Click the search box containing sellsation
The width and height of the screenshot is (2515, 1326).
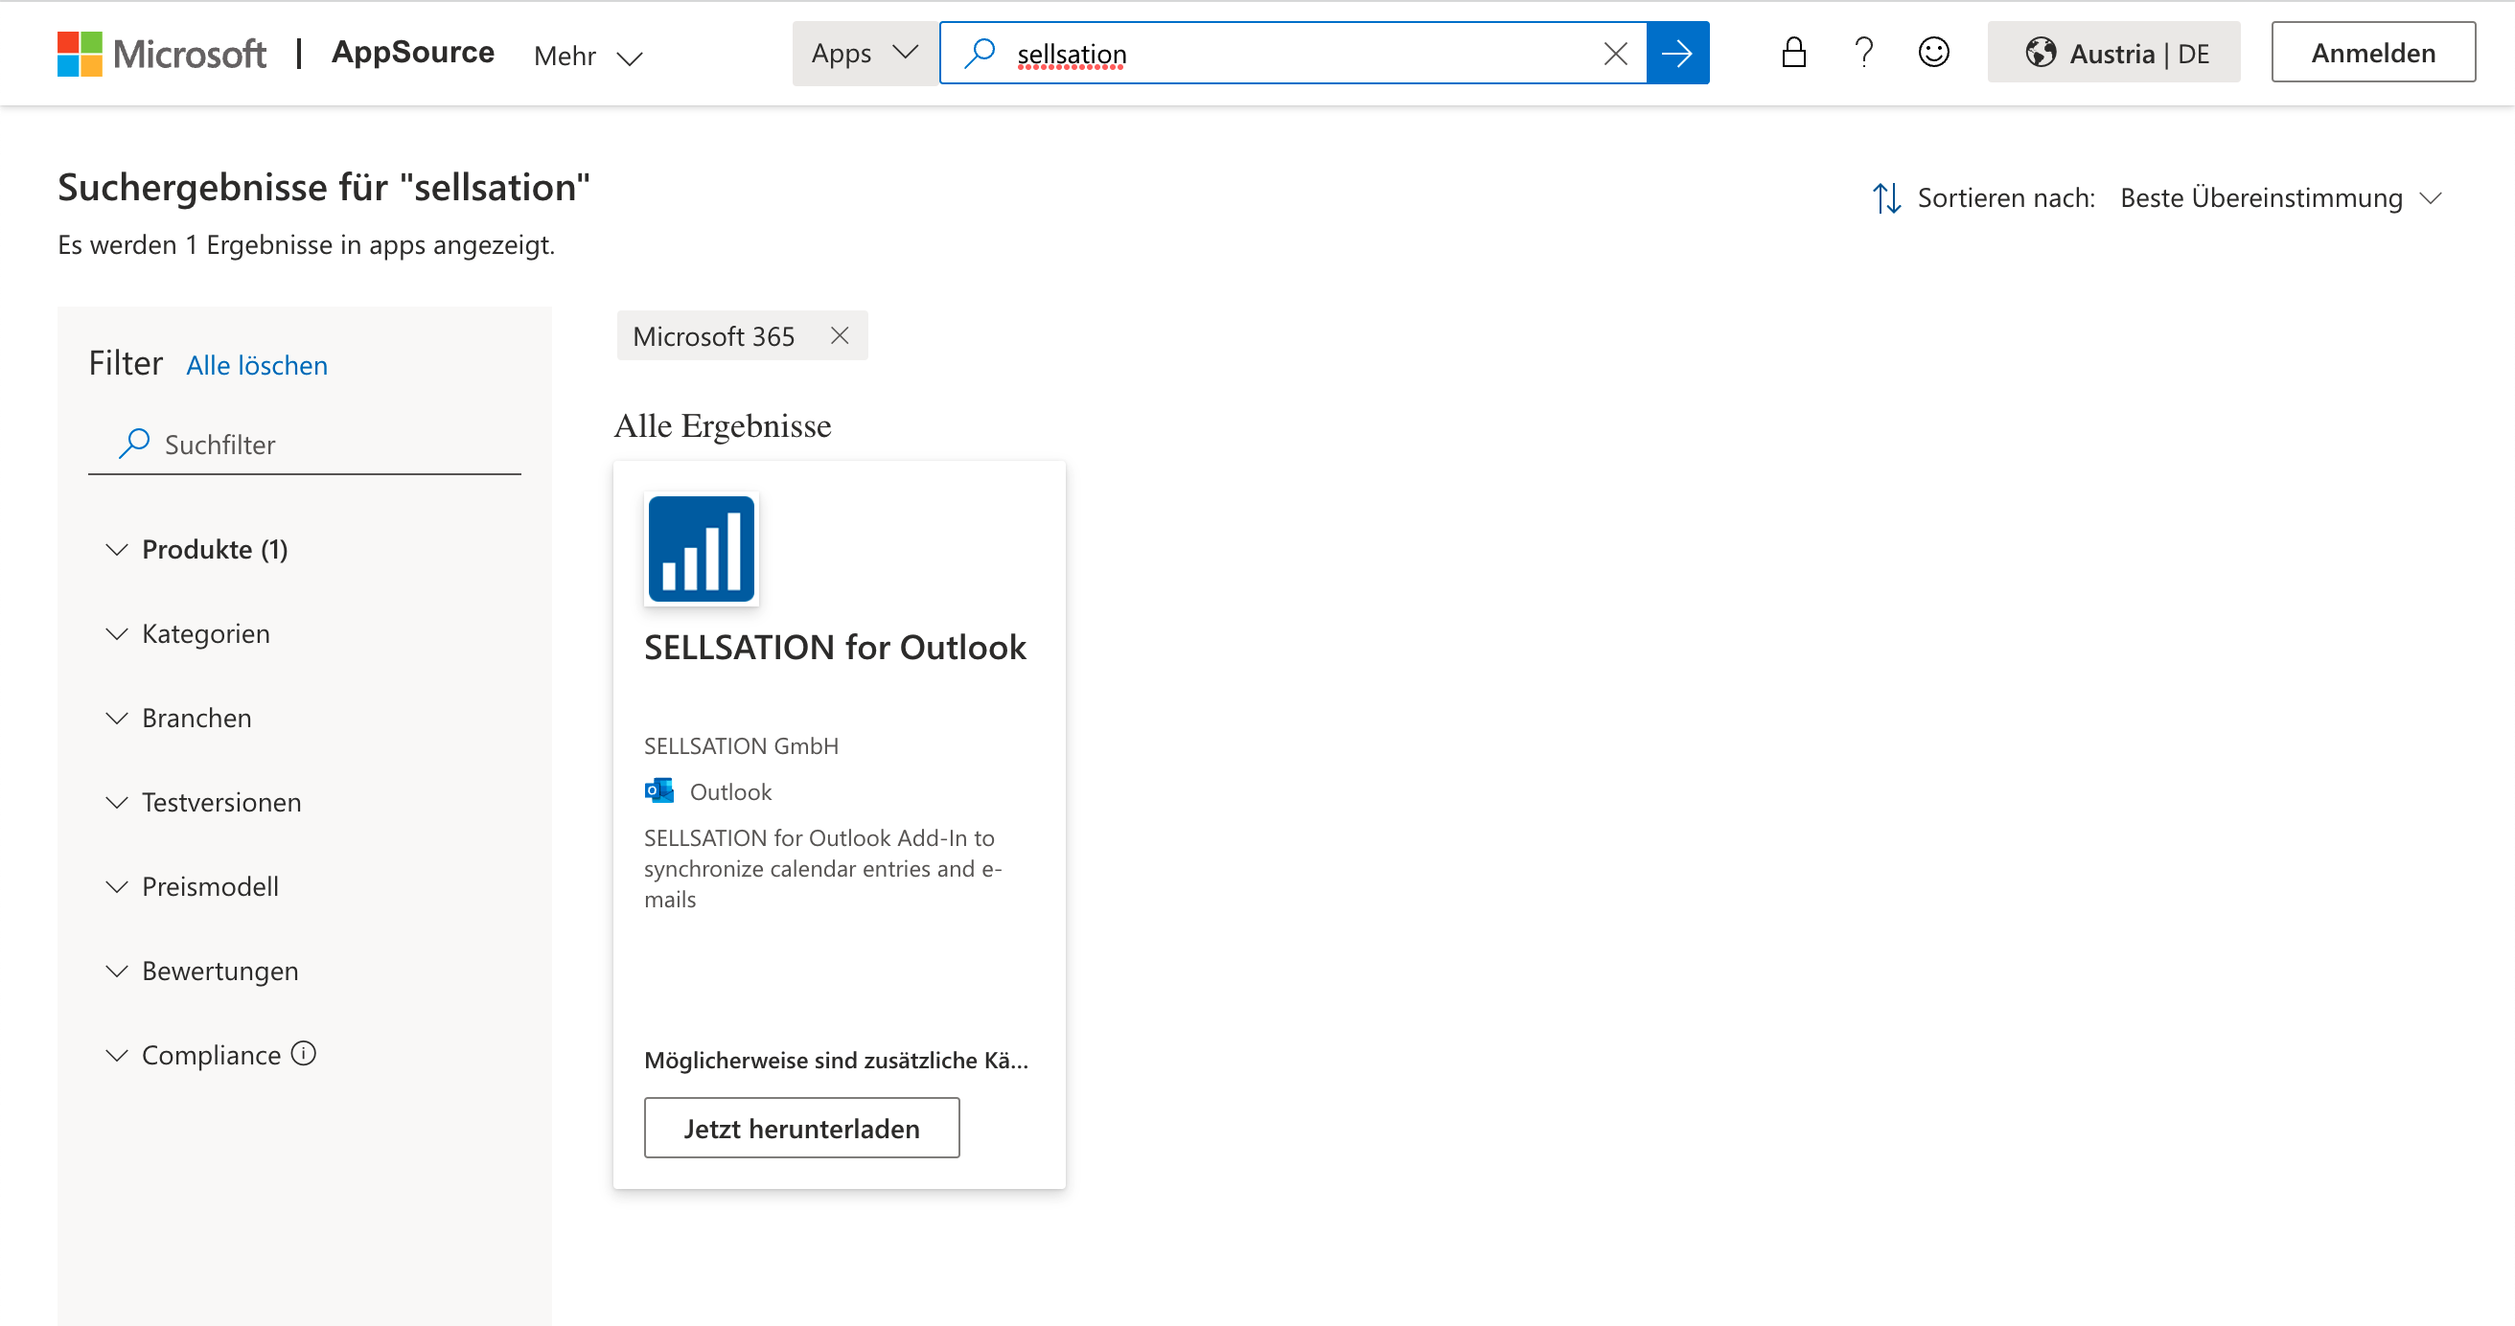coord(1293,54)
